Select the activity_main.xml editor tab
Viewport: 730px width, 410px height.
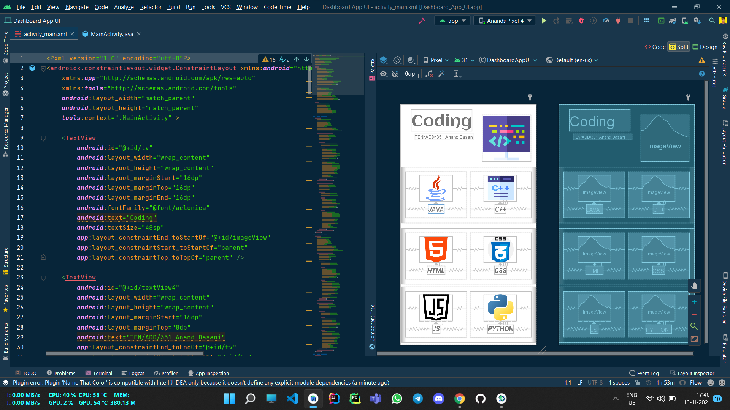(45, 34)
